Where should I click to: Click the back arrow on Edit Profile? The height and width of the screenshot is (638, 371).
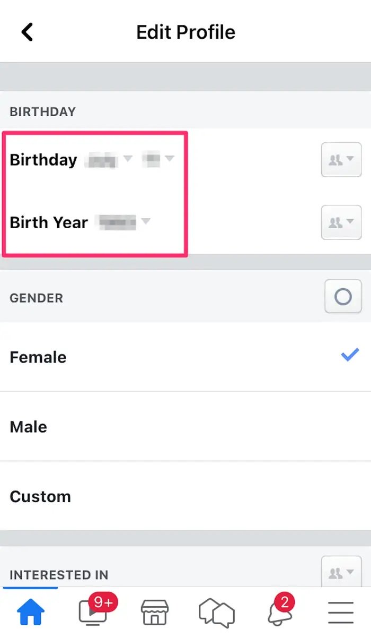pyautogui.click(x=26, y=31)
